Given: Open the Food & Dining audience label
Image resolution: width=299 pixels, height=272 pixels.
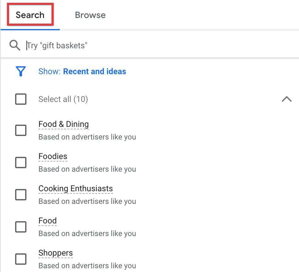Looking at the screenshot, I should pos(64,124).
